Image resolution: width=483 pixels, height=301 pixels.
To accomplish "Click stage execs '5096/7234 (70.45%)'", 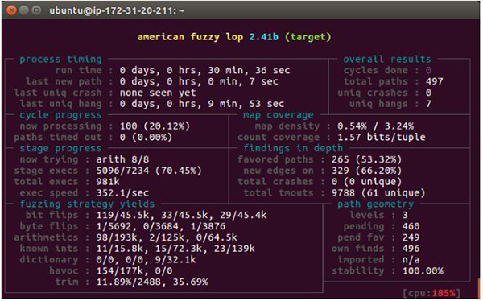I will [x=149, y=171].
